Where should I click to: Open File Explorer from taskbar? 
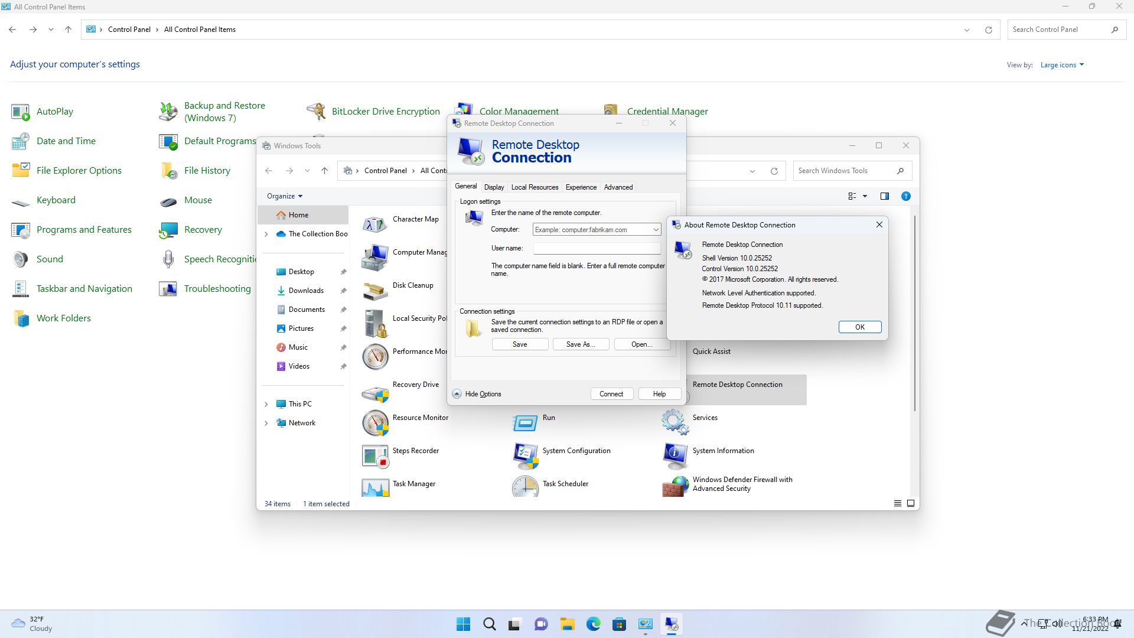(x=567, y=624)
